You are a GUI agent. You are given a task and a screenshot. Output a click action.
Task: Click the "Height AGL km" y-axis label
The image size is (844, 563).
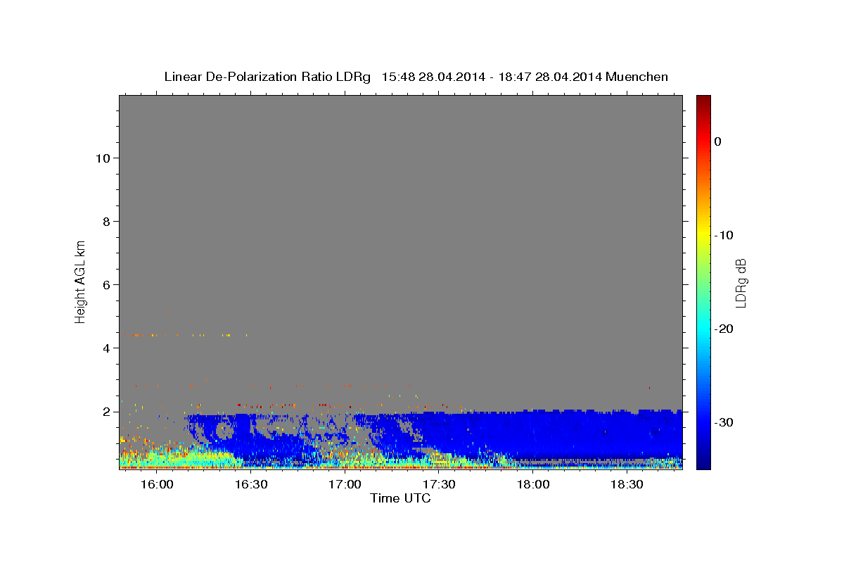click(81, 281)
